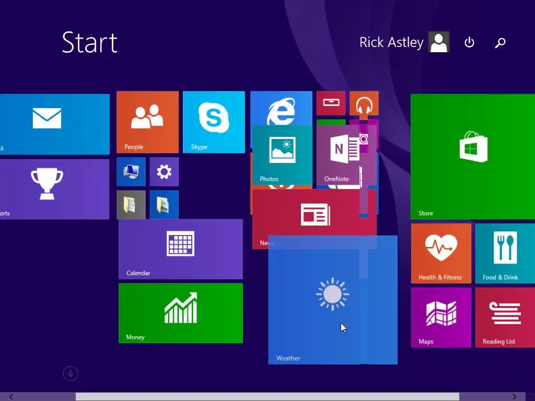Open the Documents folder tile

[131, 205]
